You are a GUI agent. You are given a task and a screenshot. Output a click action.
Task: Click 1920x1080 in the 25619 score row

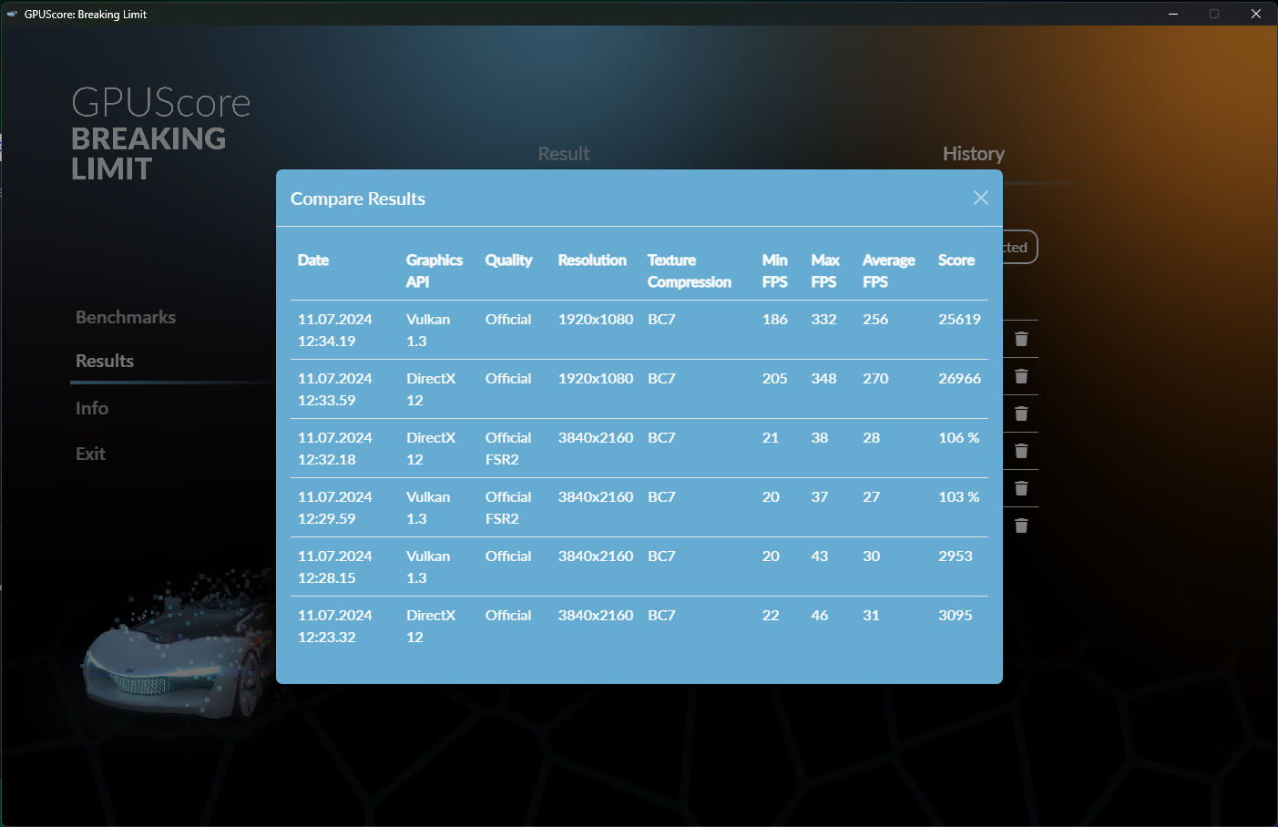596,320
